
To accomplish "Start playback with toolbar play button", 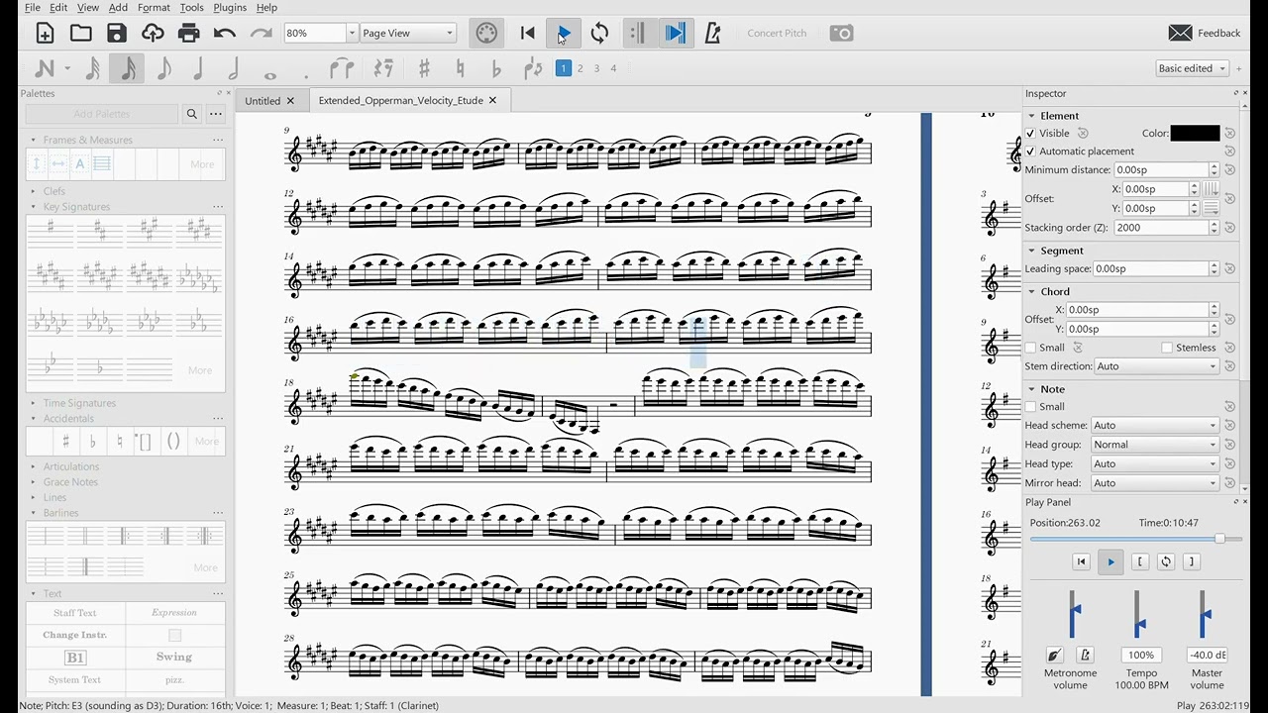I will (564, 33).
